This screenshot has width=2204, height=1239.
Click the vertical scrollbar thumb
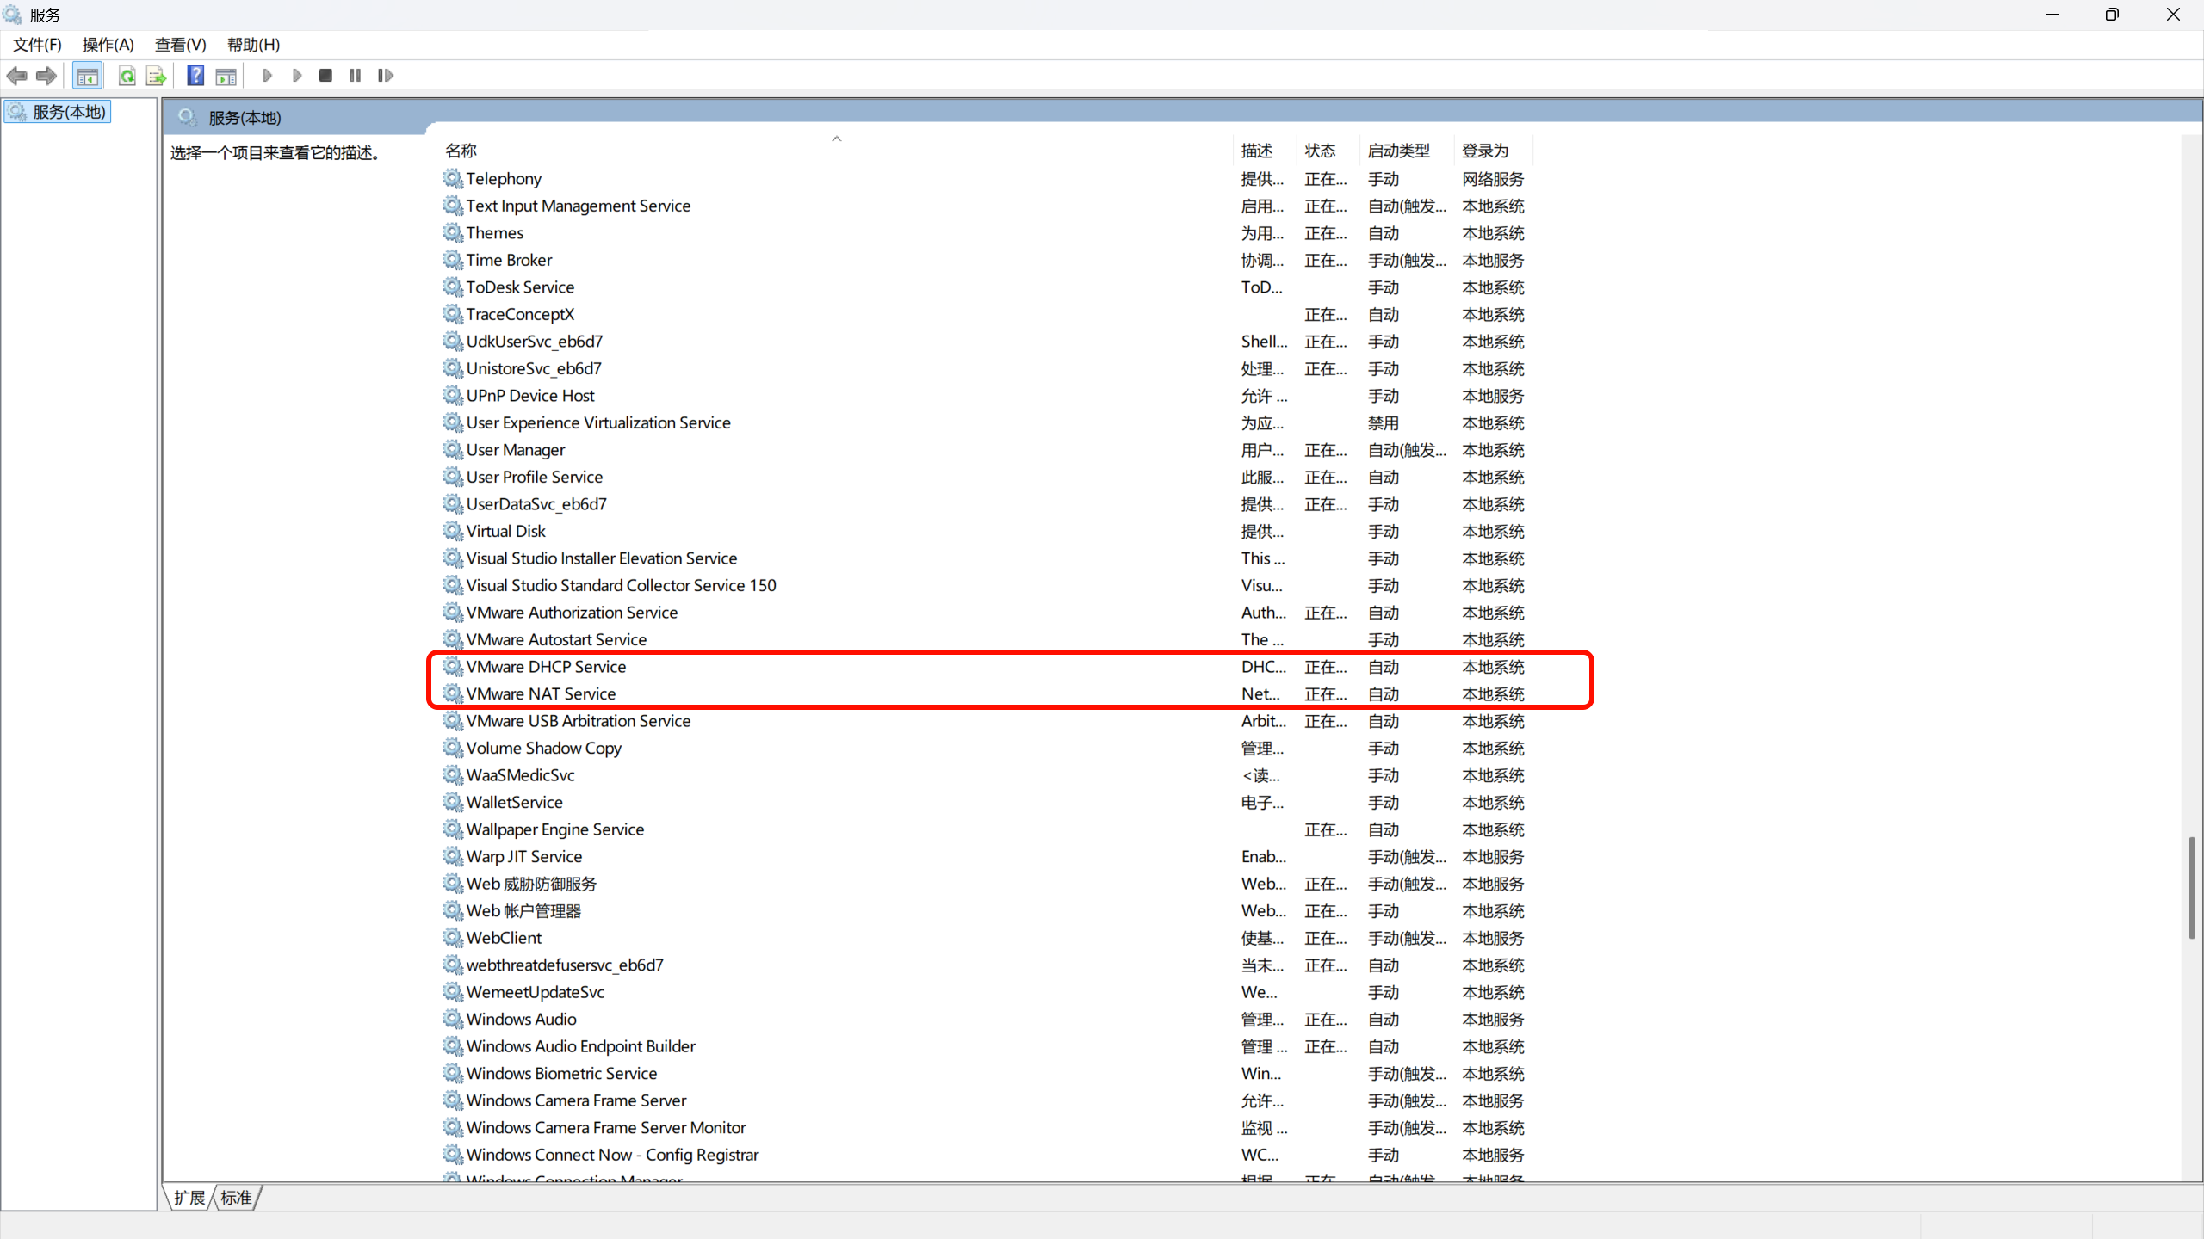point(2192,886)
